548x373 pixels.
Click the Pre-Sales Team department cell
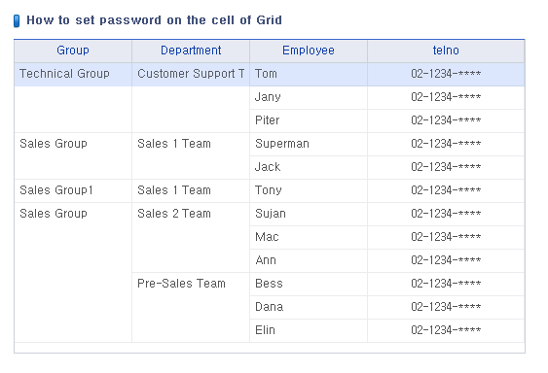pyautogui.click(x=191, y=307)
